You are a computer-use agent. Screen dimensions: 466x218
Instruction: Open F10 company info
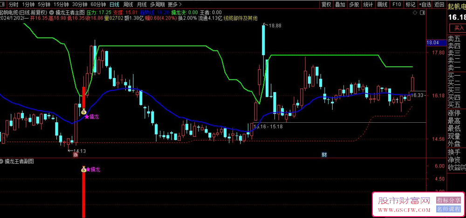coord(397,5)
